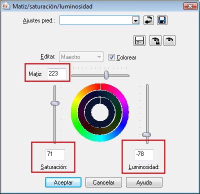The width and height of the screenshot is (200, 194).
Task: Click the reset to default arrow icon
Action: pos(148,20)
